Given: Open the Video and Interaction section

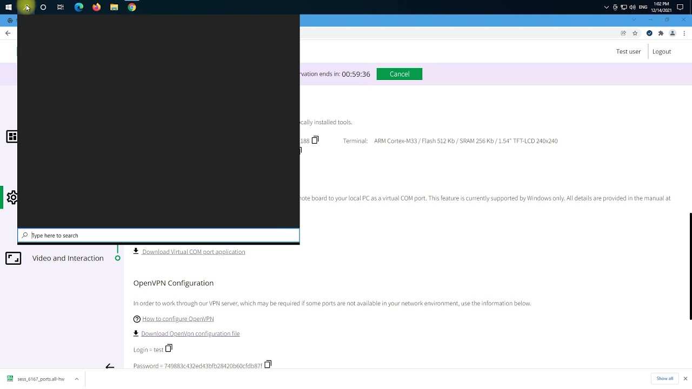Looking at the screenshot, I should click(68, 258).
